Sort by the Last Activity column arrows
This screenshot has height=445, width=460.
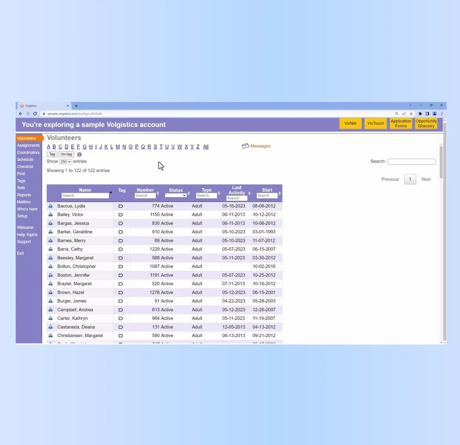(x=249, y=193)
